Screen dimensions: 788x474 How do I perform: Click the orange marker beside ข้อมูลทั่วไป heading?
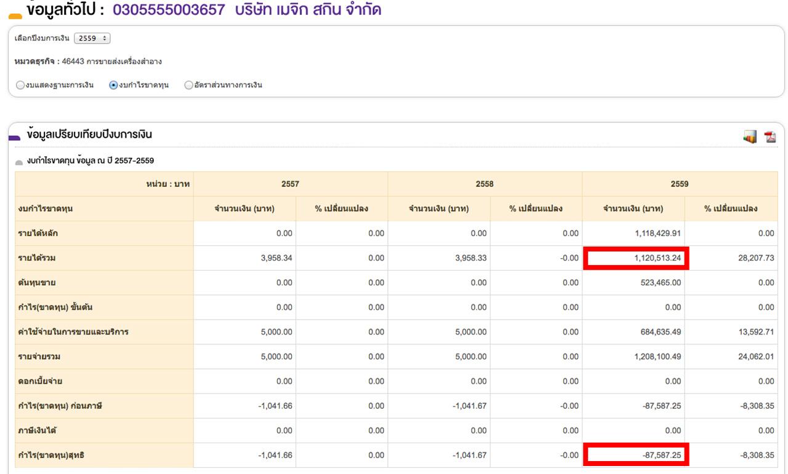coord(15,16)
